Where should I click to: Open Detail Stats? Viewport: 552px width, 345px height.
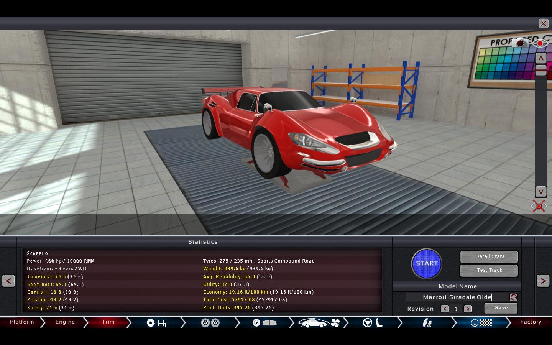coord(489,256)
